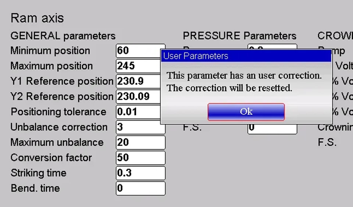The image size is (353, 207).
Task: Click the PRESSURE Parameters section heading
Action: [239, 36]
